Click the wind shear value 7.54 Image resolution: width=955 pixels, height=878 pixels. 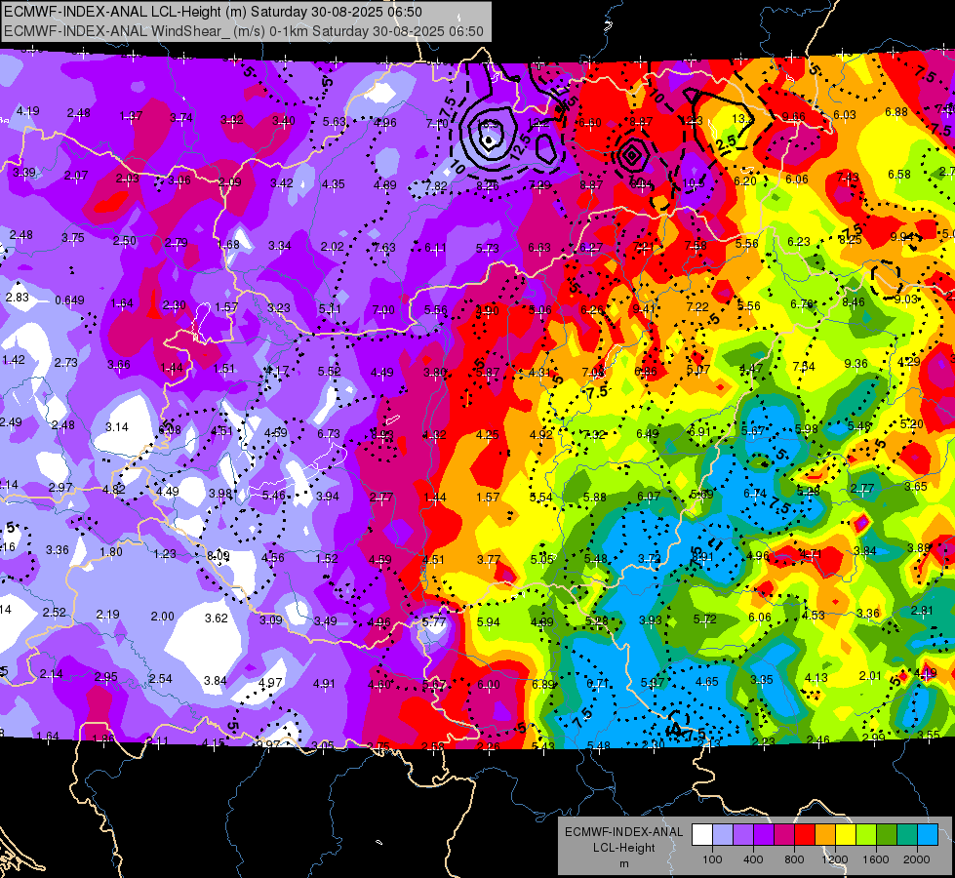(x=804, y=366)
